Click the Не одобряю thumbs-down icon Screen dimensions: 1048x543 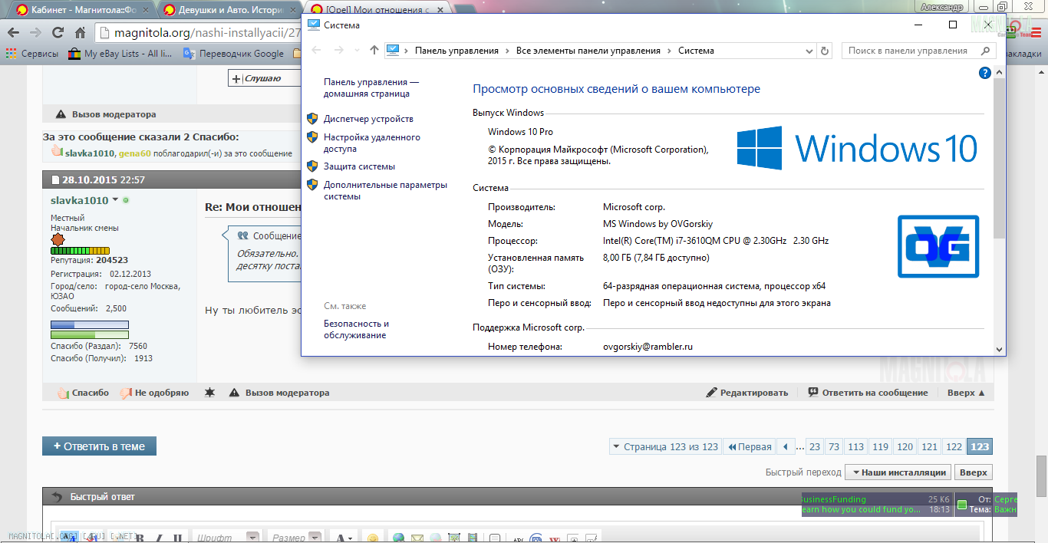point(126,393)
